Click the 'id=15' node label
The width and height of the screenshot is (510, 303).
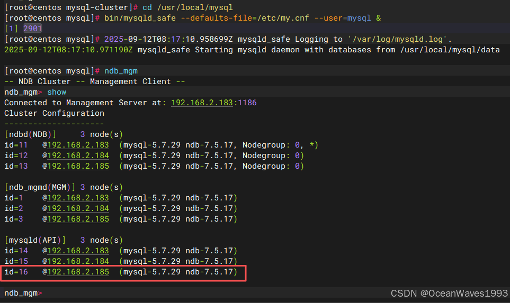point(16,261)
